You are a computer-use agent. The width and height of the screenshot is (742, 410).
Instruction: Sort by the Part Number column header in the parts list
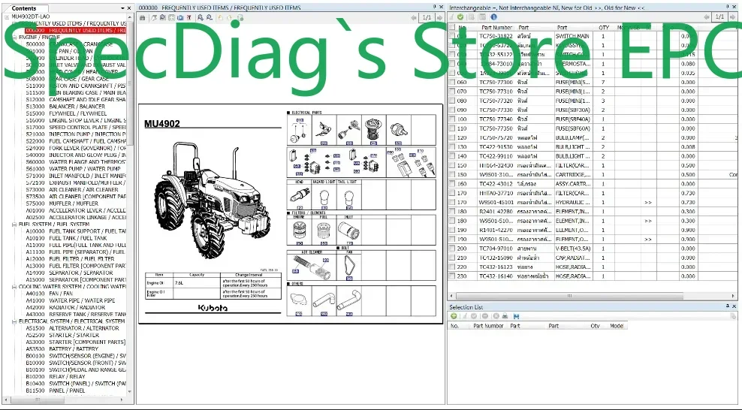(x=496, y=28)
